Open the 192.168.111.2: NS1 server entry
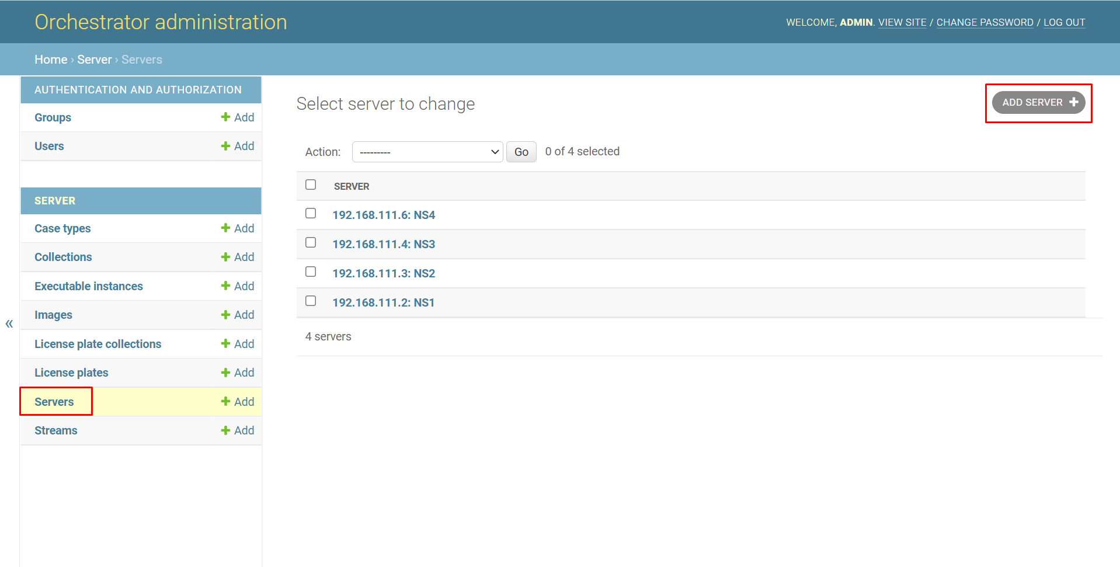Image resolution: width=1120 pixels, height=567 pixels. [x=383, y=302]
